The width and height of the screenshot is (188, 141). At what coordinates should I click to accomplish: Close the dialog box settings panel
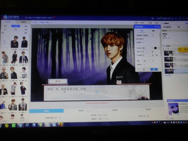[159, 27]
